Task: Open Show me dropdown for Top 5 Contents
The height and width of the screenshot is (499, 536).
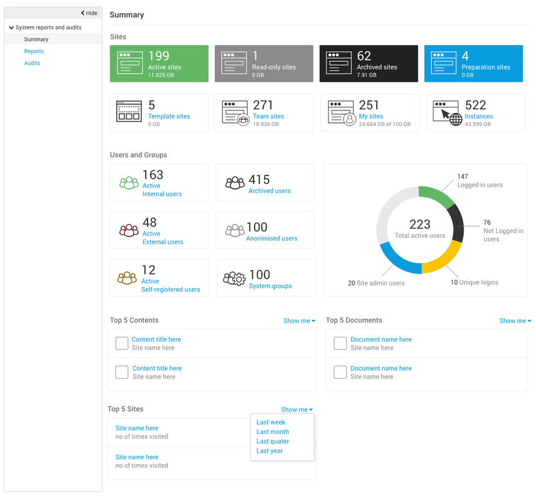Action: tap(299, 321)
